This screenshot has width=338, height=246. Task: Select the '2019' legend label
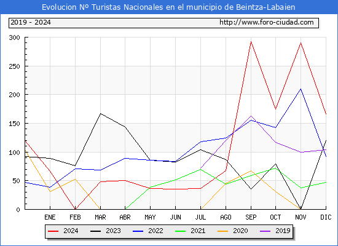[x=283, y=231]
